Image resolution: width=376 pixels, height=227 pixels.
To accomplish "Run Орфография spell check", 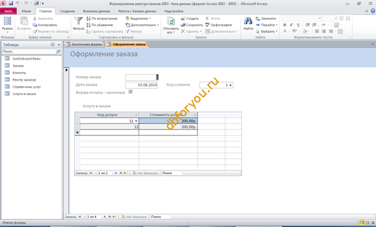I will pyautogui.click(x=219, y=25).
